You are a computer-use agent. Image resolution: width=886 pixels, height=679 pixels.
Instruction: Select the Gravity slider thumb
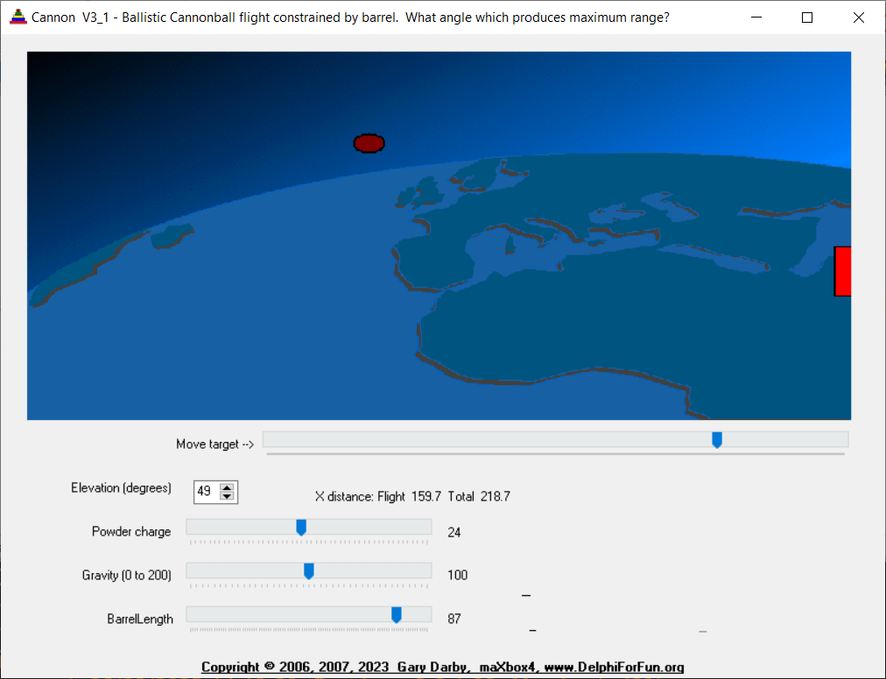(x=309, y=570)
